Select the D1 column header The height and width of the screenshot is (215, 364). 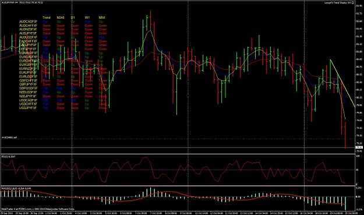pos(73,17)
